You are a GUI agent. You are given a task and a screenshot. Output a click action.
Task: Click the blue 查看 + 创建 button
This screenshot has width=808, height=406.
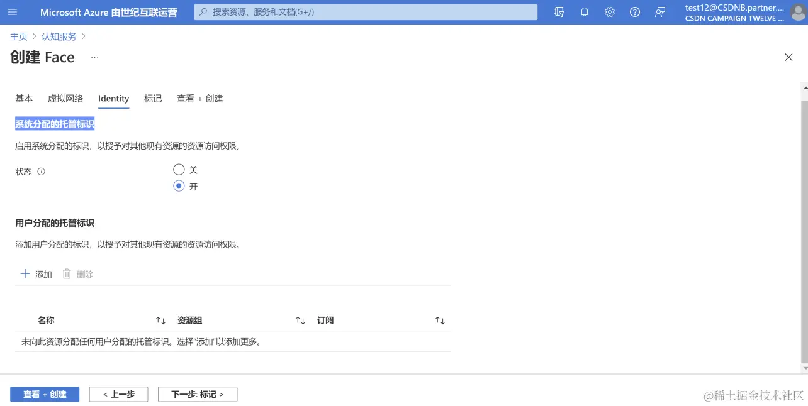[45, 394]
